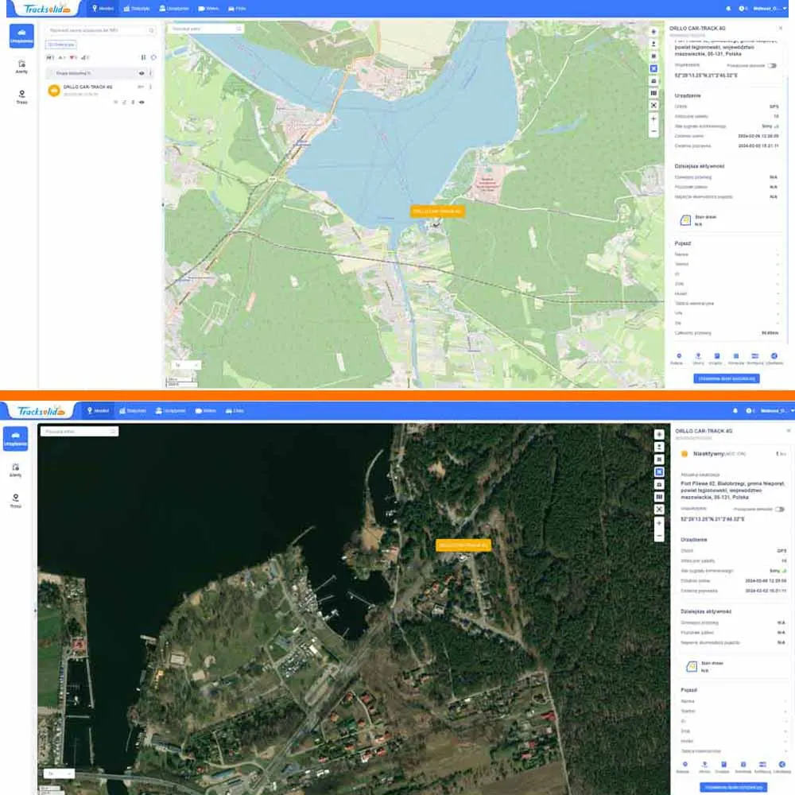795x795 pixels.
Task: Expand the Model row in Pojazd section
Action: (x=778, y=293)
